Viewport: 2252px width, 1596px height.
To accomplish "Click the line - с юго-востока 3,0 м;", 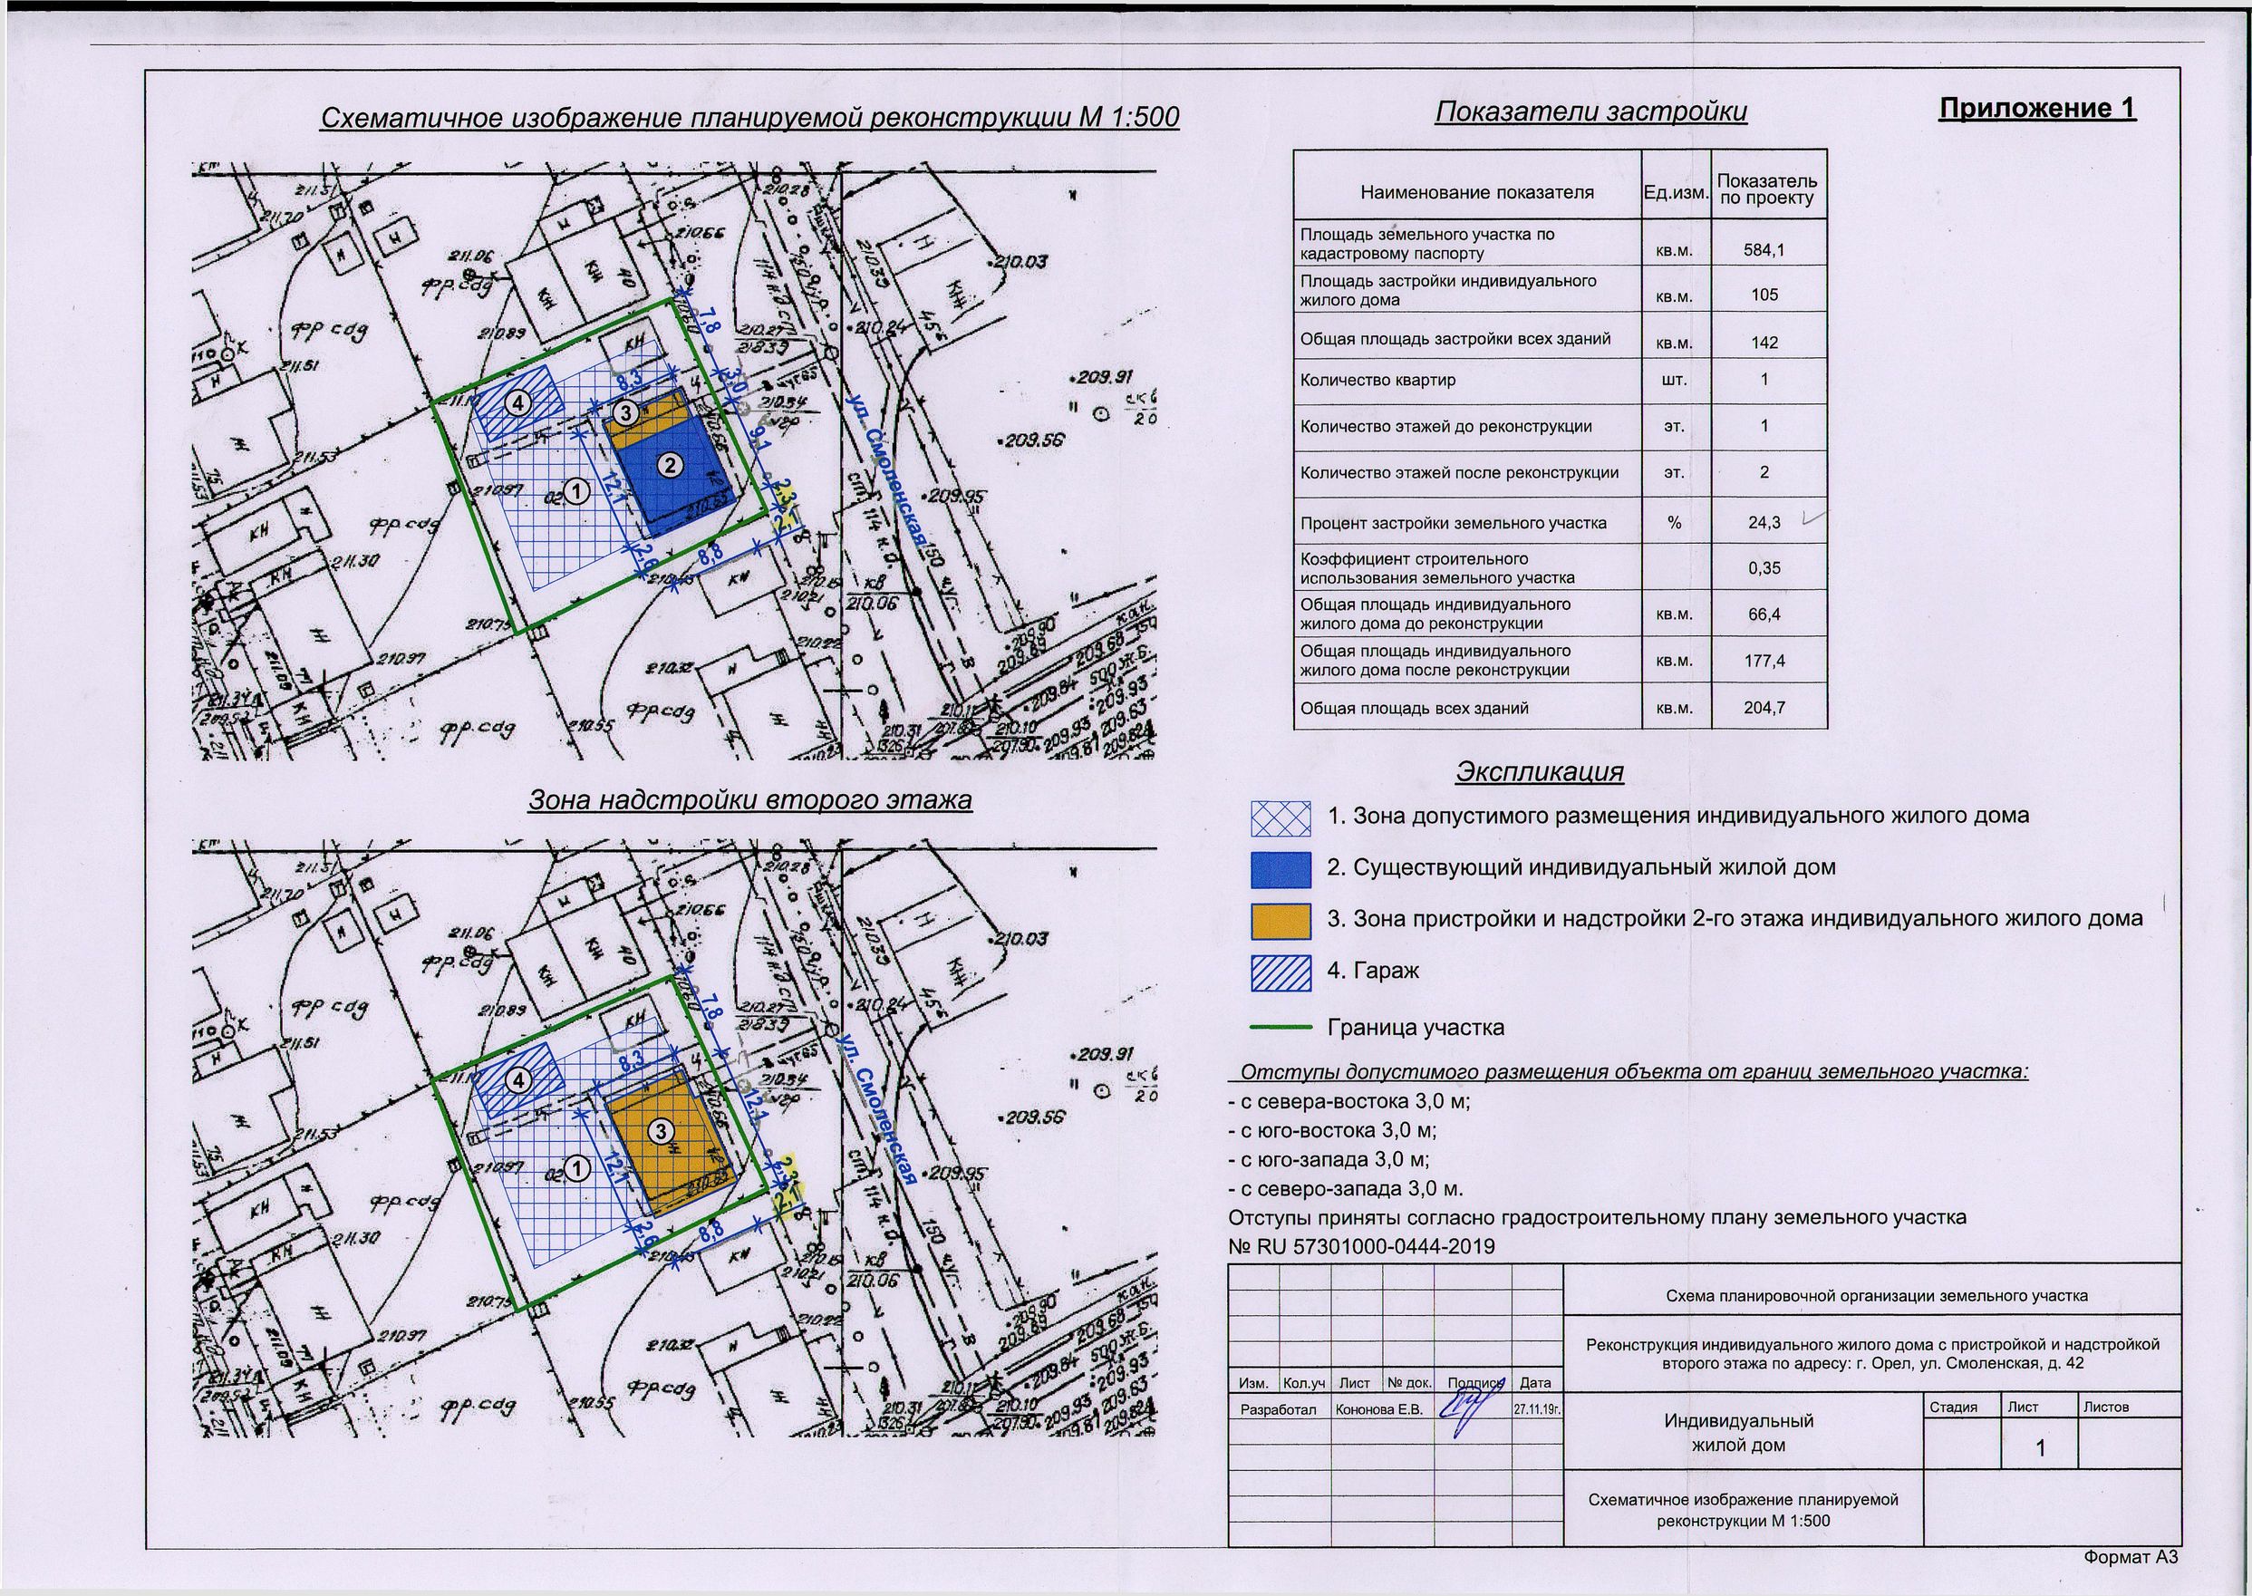I will [x=1333, y=1131].
